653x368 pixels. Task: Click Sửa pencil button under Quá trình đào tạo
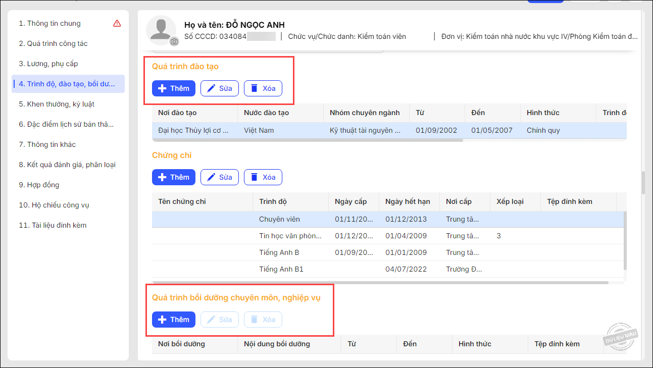tap(219, 88)
